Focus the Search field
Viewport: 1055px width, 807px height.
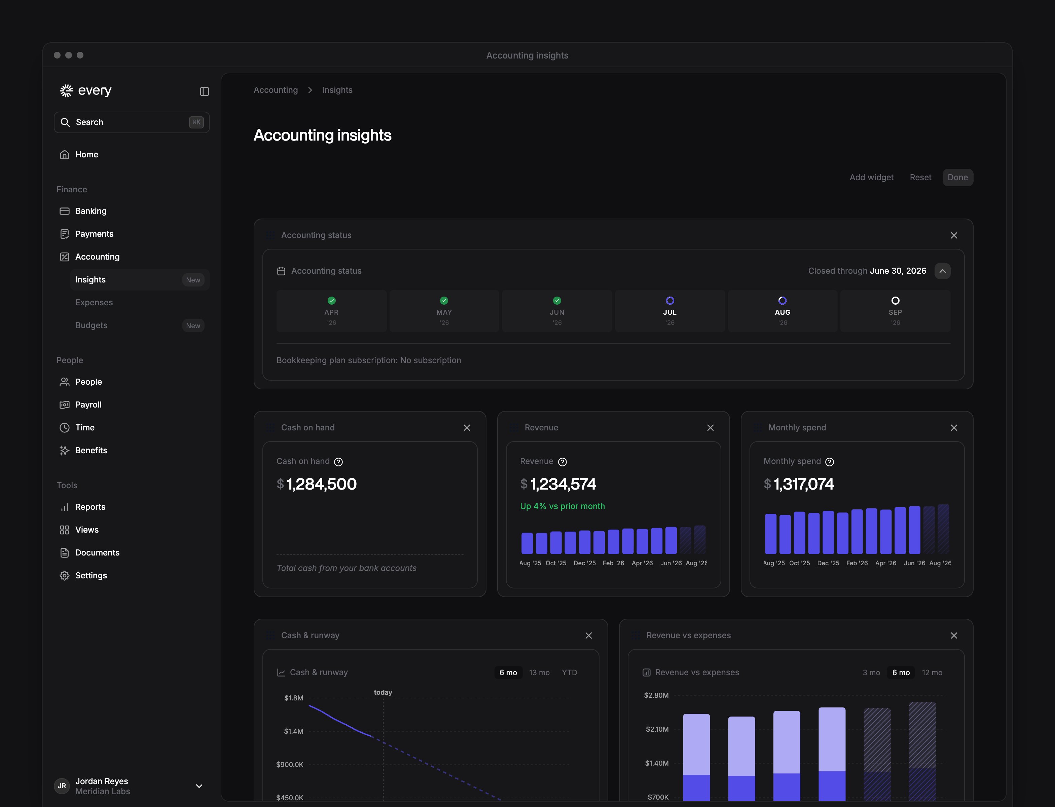(x=132, y=122)
